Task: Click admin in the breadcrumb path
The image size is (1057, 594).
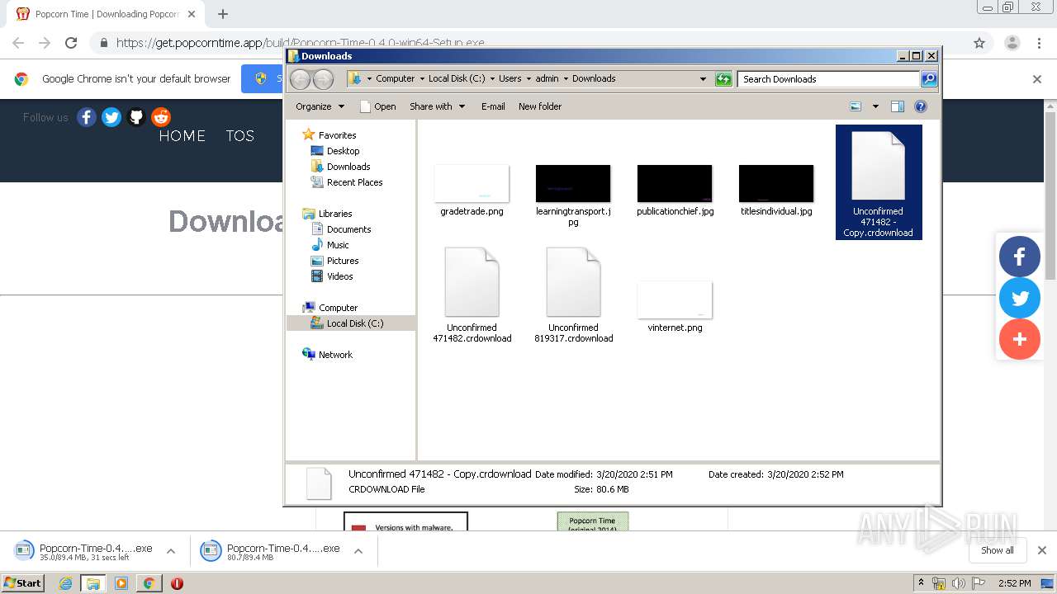Action: coord(547,78)
